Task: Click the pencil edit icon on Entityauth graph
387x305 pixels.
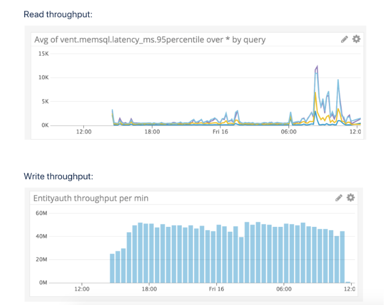Action: (339, 198)
